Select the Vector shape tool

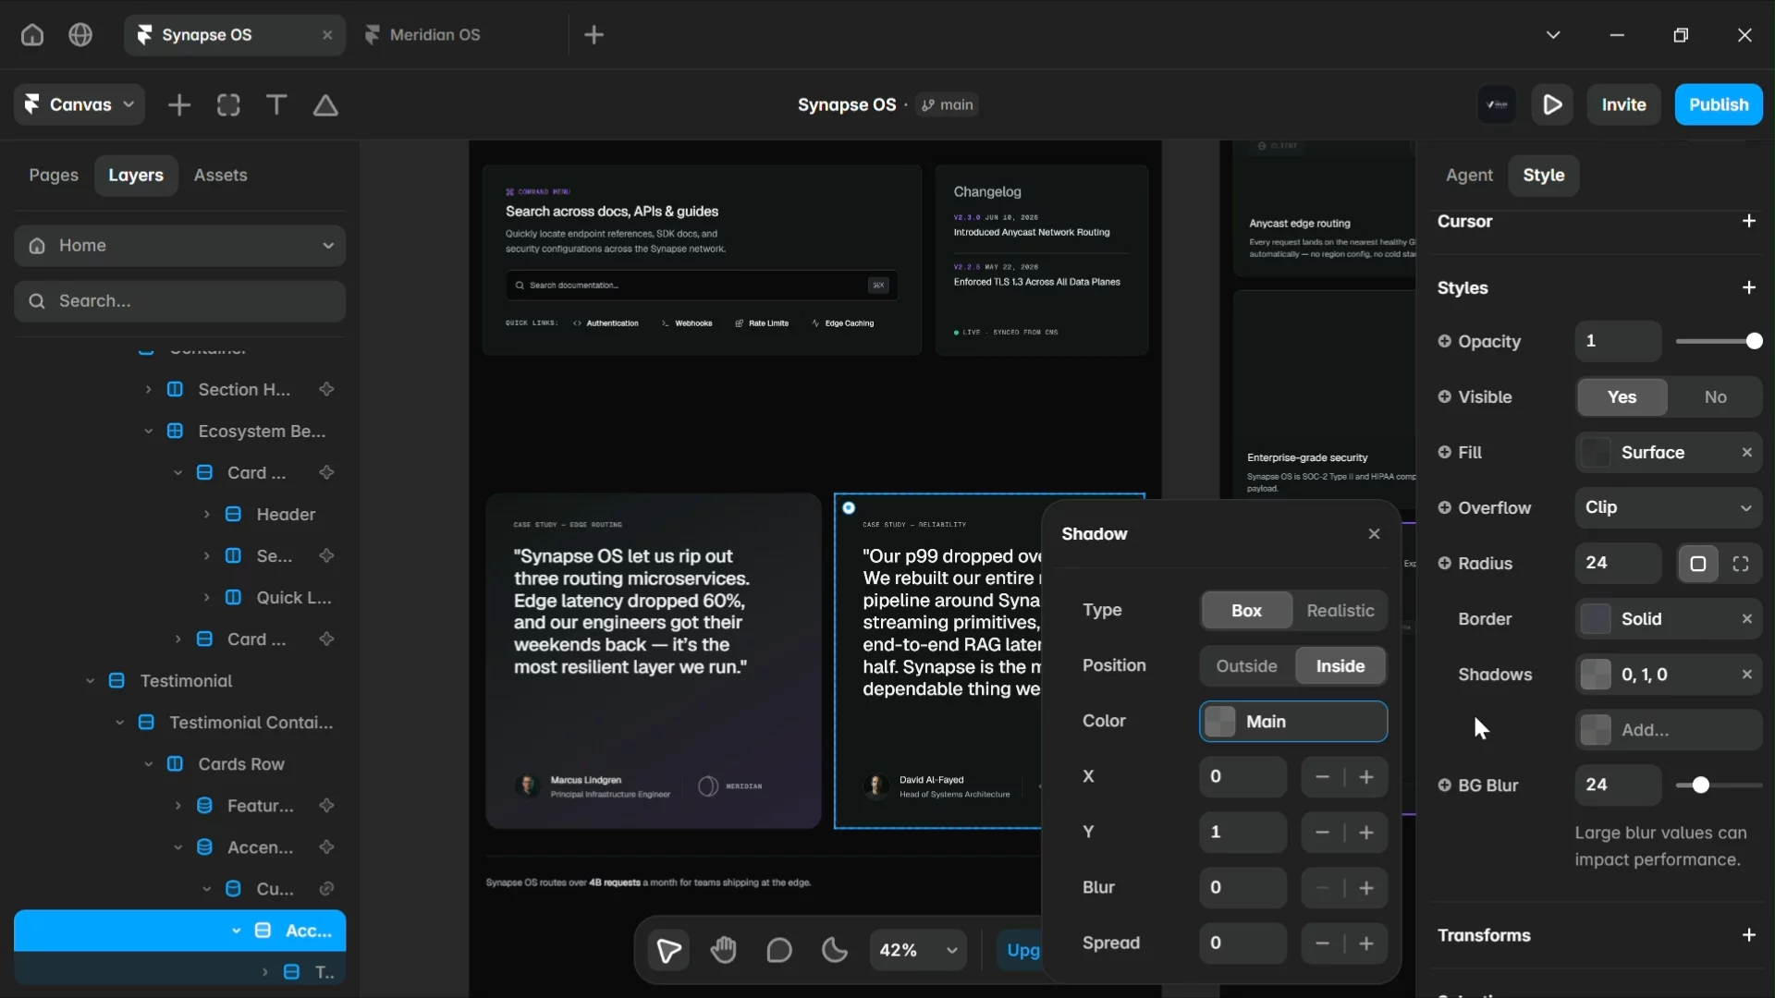click(x=325, y=105)
